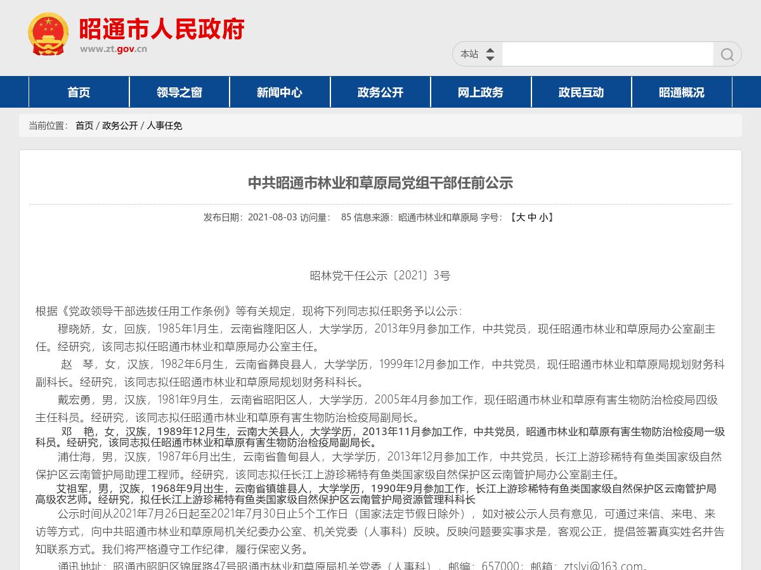This screenshot has height=570, width=761.
Task: Select the 小 font size option
Action: (545, 217)
